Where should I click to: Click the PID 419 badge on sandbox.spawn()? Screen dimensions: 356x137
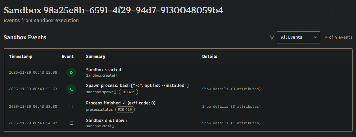[x=126, y=92]
